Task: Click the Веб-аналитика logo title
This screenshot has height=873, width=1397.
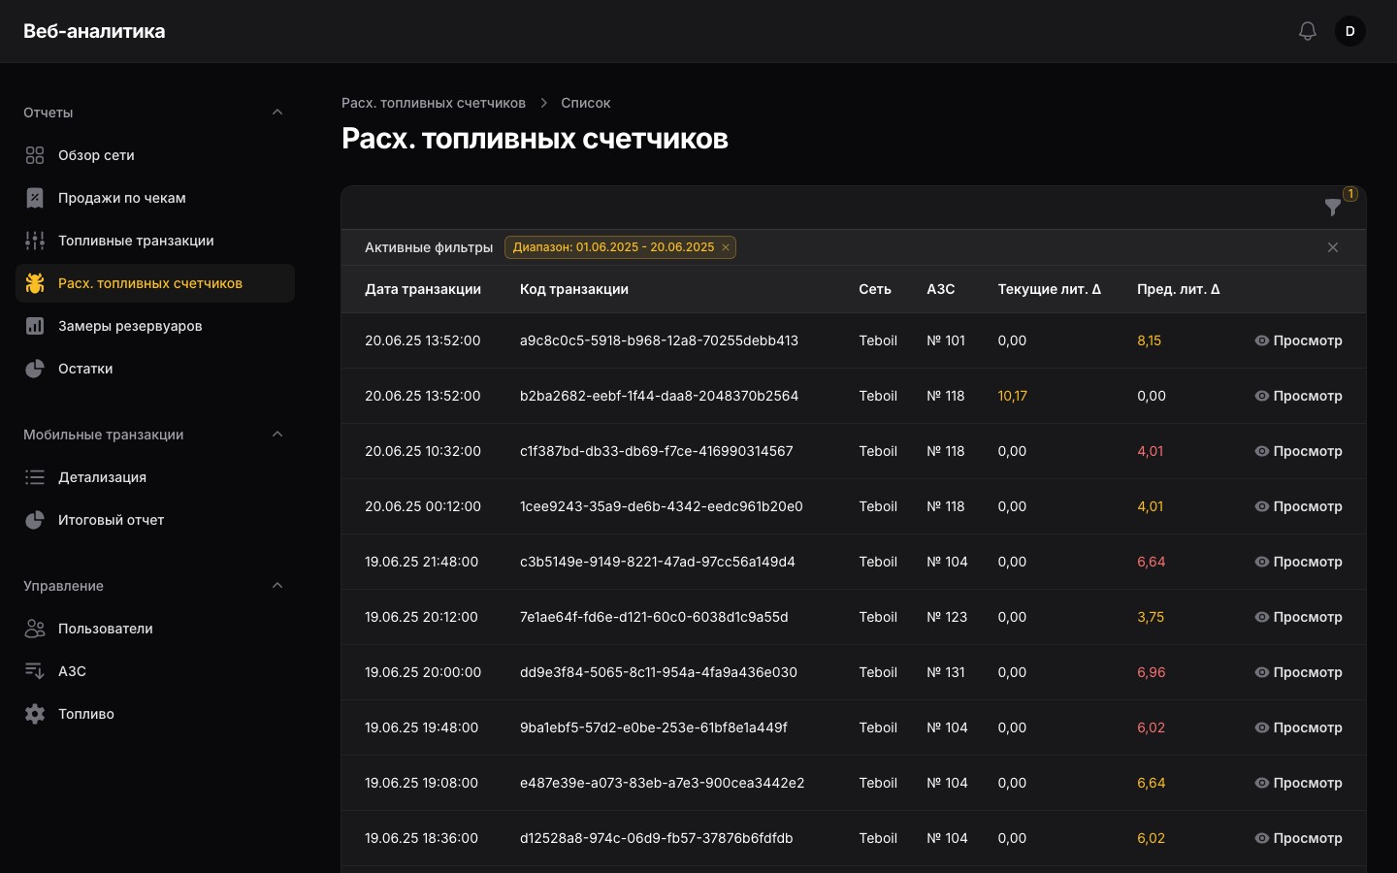Action: (x=94, y=31)
